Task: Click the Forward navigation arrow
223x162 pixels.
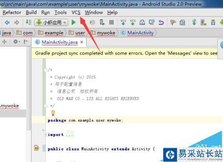Action: pyautogui.click(x=17, y=23)
